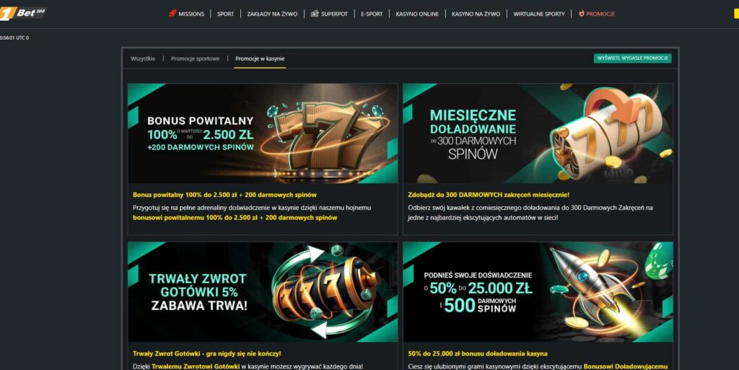Viewport: 739px width, 370px height.
Task: Click the rocket icon beside Missions
Action: [172, 14]
